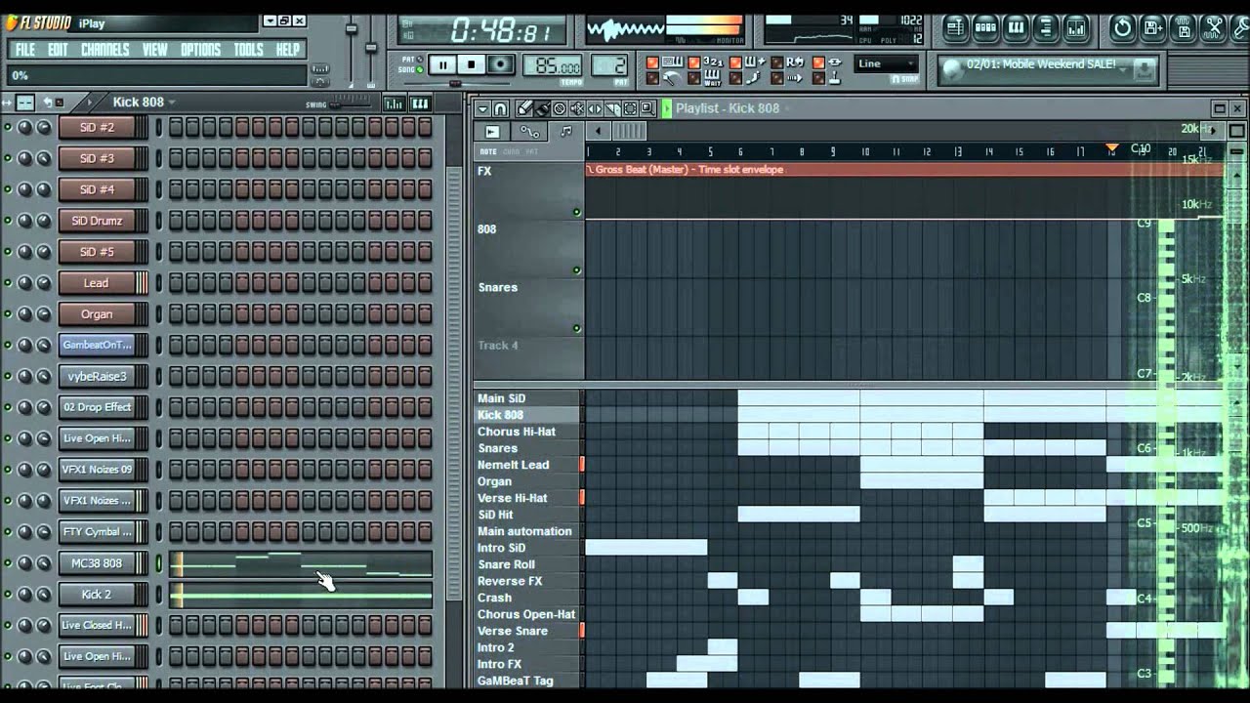The width and height of the screenshot is (1250, 703).
Task: Click the undo history circular arrow icon
Action: 1123,28
